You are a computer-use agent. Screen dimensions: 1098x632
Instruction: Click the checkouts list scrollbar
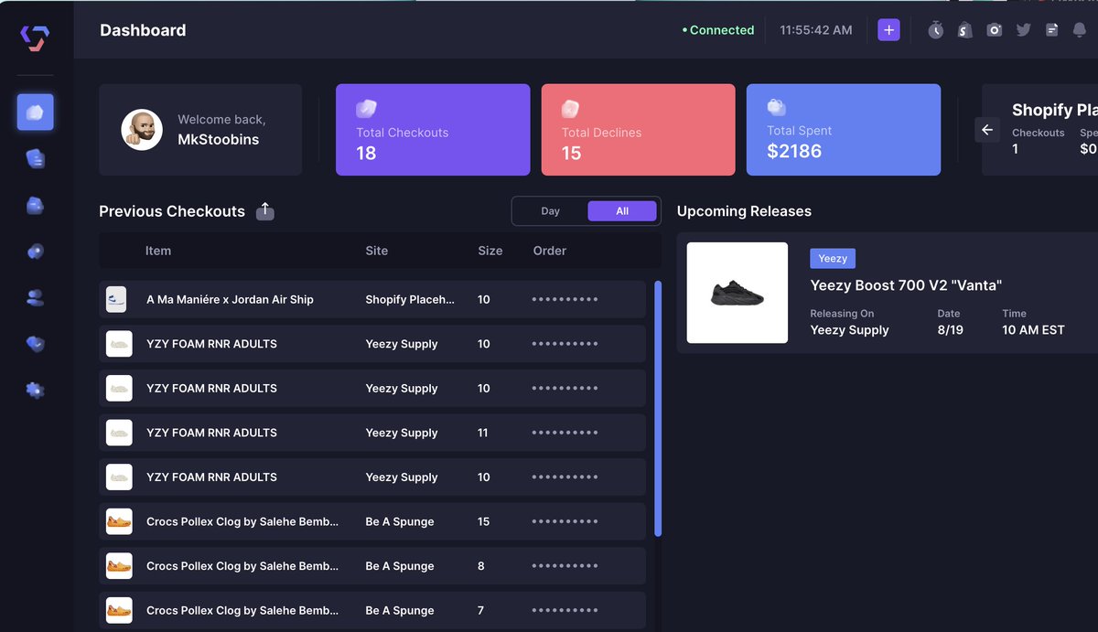point(658,408)
